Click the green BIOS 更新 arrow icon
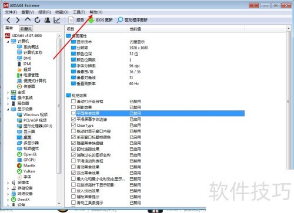Viewport: 294px width, 213px height. coord(91,20)
